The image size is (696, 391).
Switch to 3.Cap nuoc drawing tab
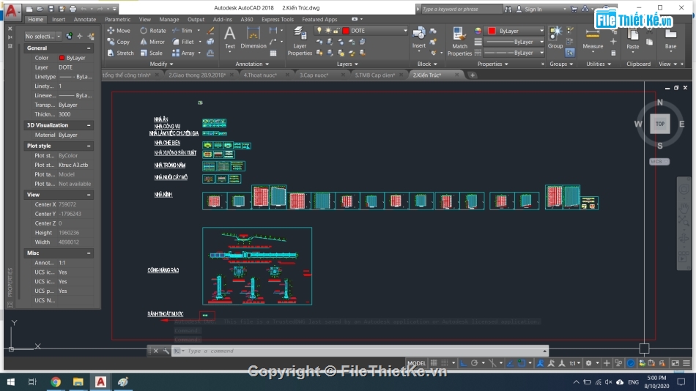coord(314,75)
